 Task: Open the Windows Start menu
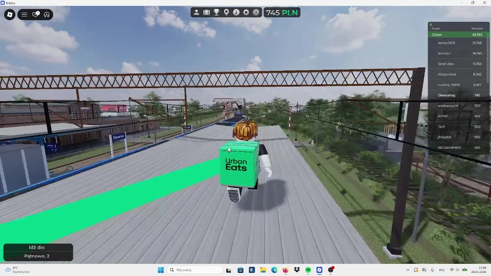[x=161, y=270]
